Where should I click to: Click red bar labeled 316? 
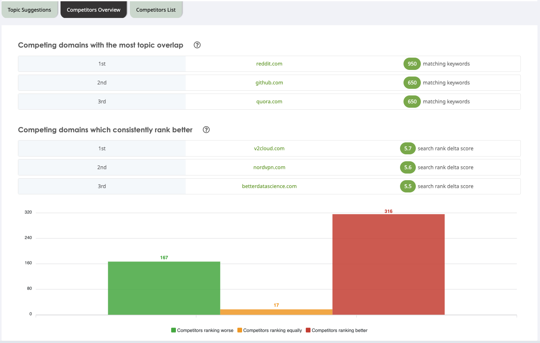[x=388, y=264]
